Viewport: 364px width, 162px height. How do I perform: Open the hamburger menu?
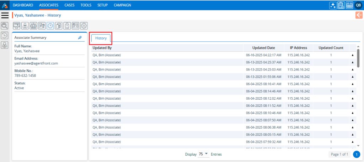click(5, 15)
